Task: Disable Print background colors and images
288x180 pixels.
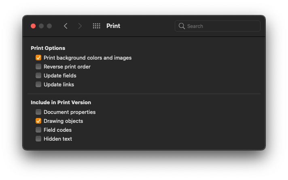Action: pyautogui.click(x=38, y=58)
